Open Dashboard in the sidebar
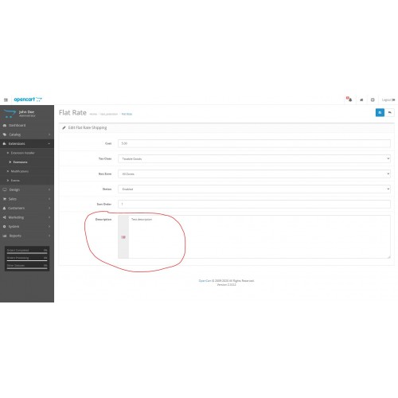398x398 pixels. point(27,125)
